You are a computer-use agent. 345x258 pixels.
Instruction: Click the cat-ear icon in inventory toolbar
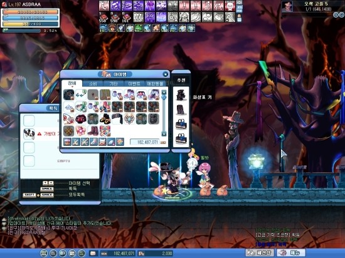(x=102, y=142)
